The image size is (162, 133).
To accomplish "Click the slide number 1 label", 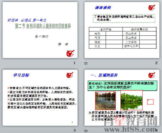I will click(x=75, y=63).
